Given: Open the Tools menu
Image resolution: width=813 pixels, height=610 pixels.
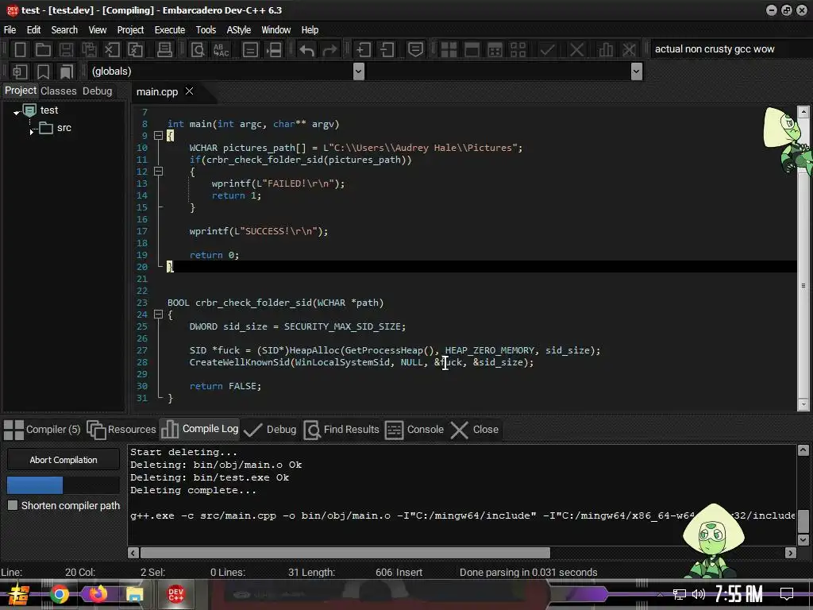Looking at the screenshot, I should pyautogui.click(x=206, y=30).
